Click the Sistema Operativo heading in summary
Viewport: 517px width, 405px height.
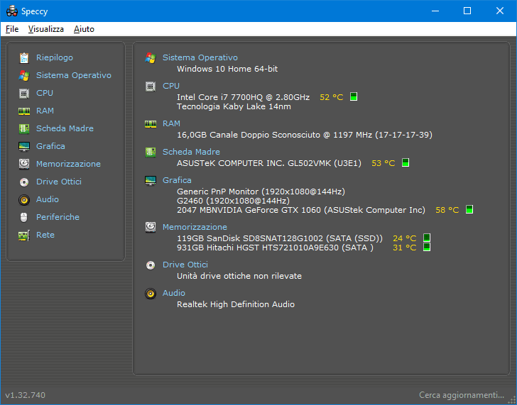[200, 57]
